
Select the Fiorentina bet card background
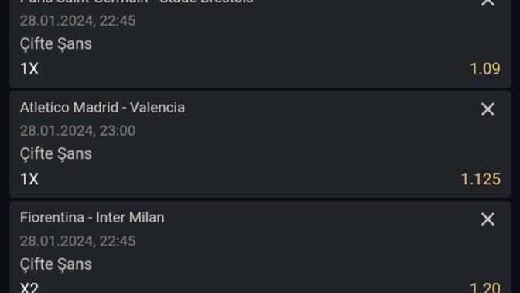click(x=260, y=246)
